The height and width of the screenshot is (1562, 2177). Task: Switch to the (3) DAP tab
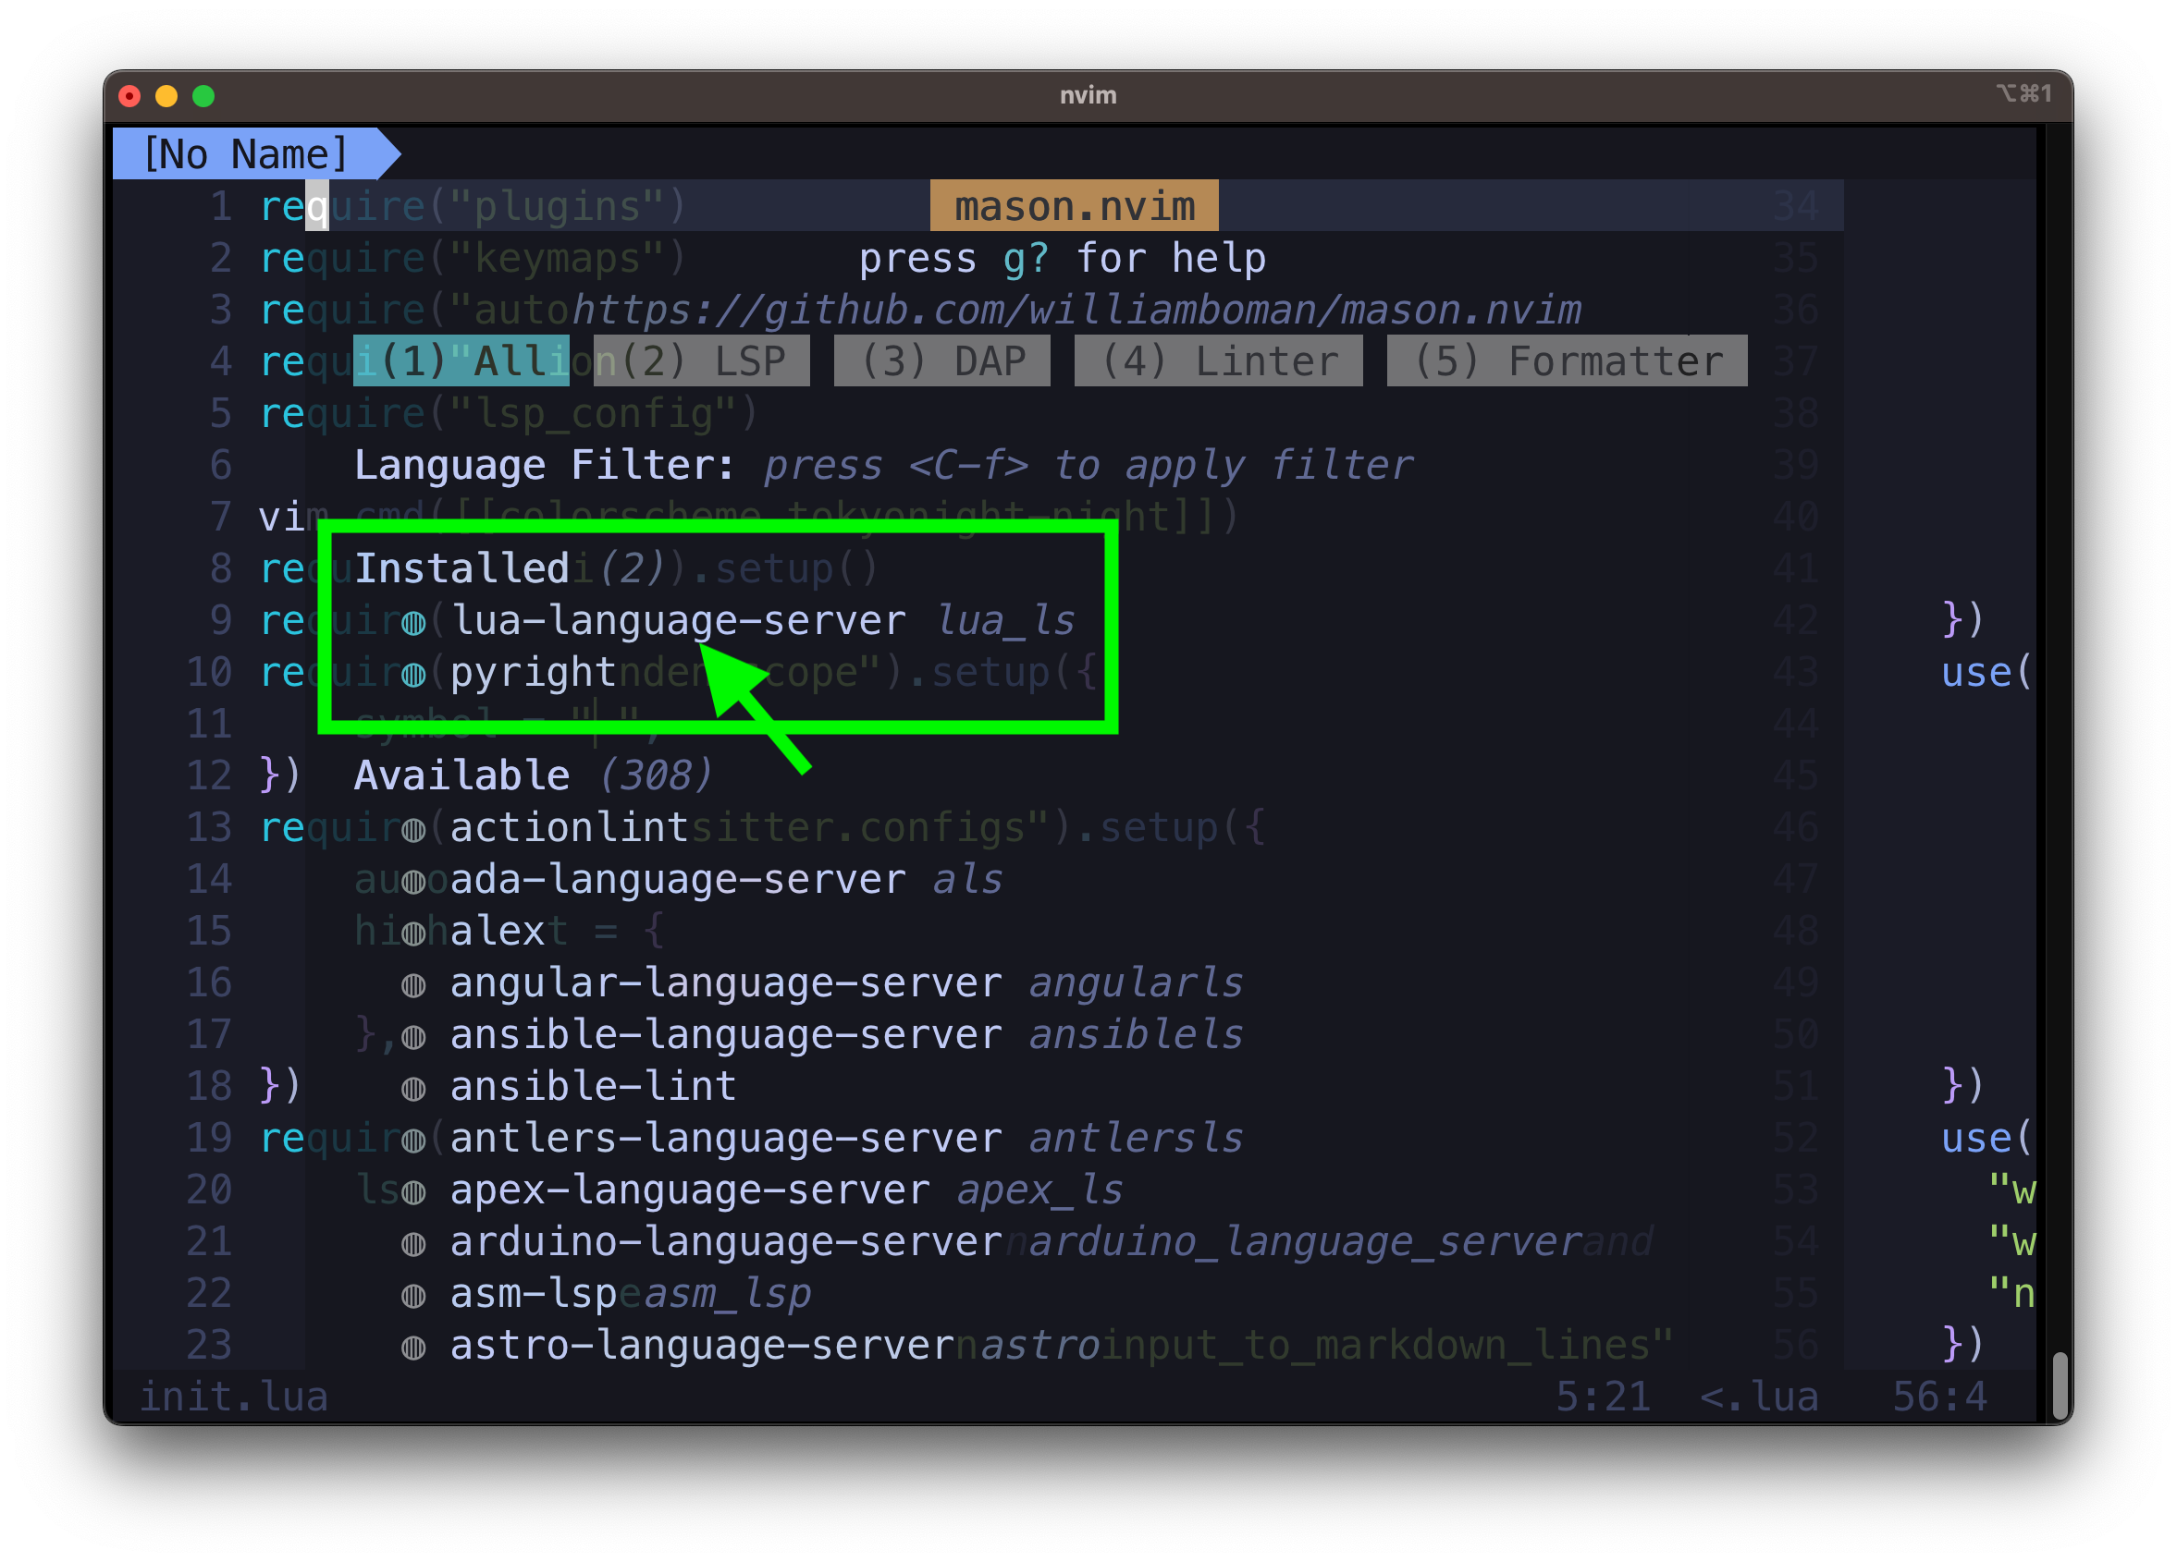coord(942,360)
